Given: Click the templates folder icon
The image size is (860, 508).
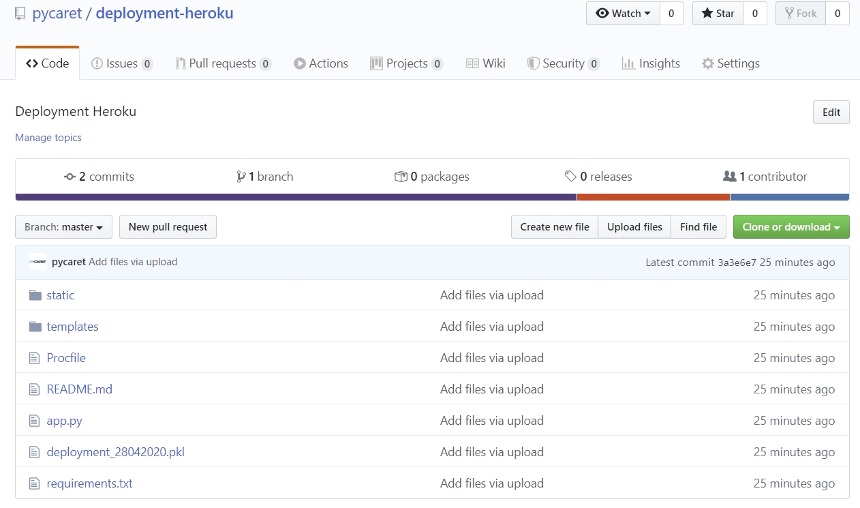Looking at the screenshot, I should [x=35, y=327].
